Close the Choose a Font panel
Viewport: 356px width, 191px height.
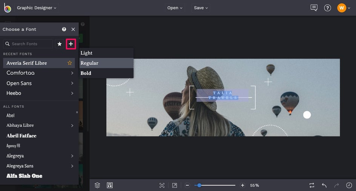73,29
